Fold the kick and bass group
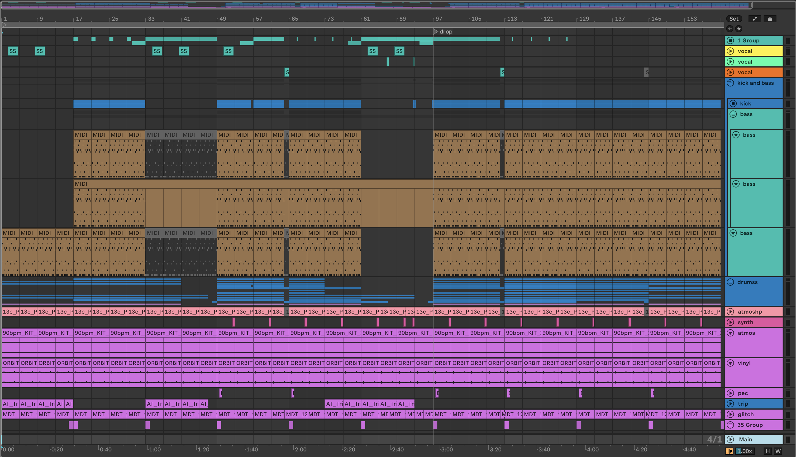The image size is (796, 457). pyautogui.click(x=730, y=83)
